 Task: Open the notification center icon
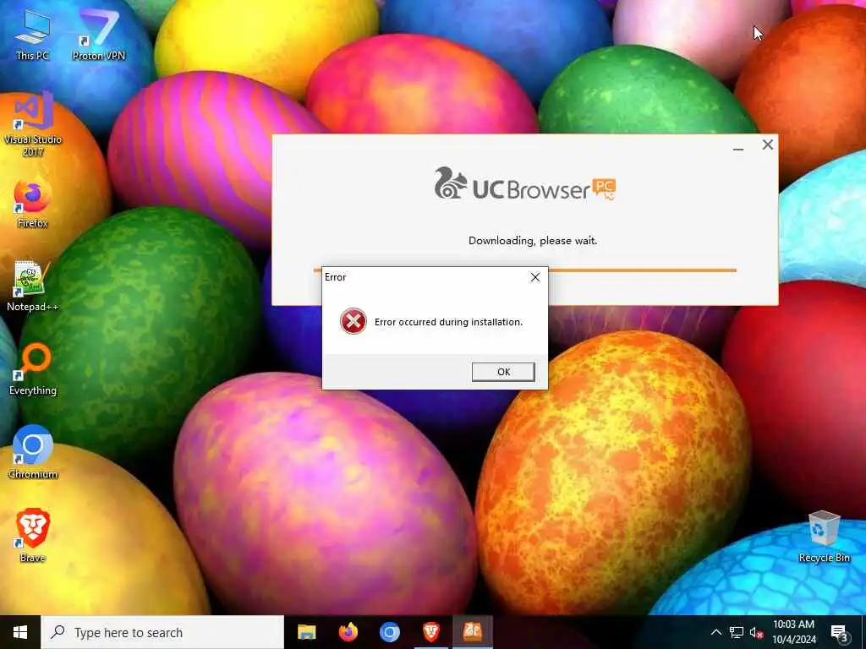pos(840,632)
